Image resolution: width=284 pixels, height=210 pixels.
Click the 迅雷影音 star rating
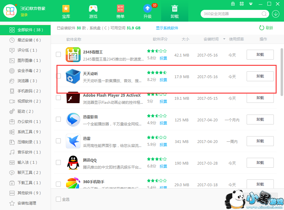tap(157, 116)
